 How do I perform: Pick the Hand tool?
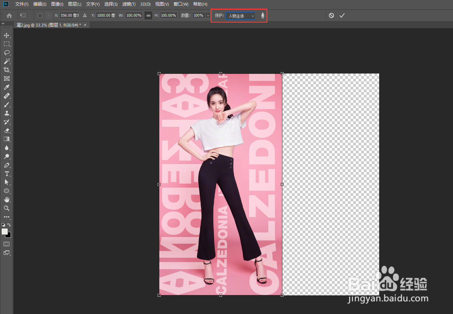pos(7,200)
